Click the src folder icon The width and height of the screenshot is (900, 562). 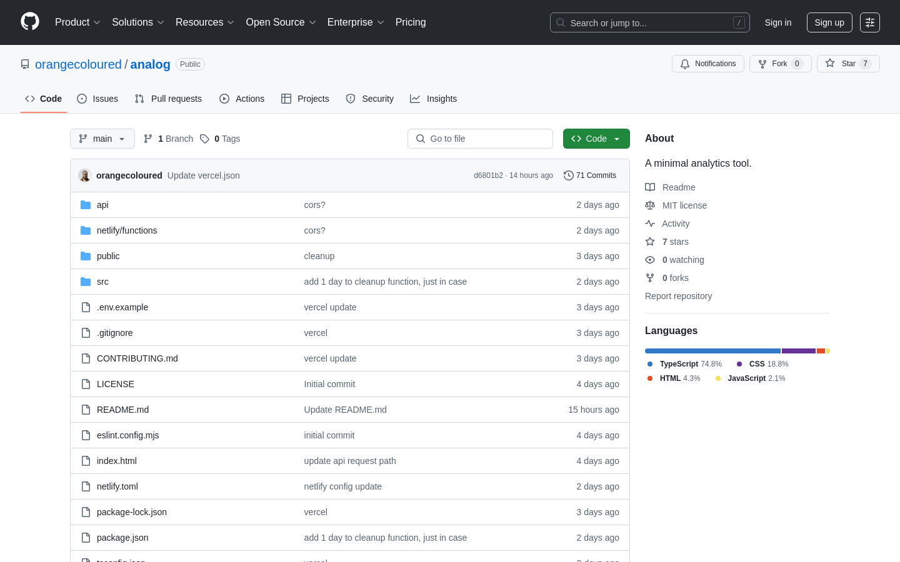point(86,282)
